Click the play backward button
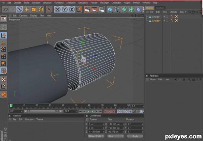Screen dimensions: 203x141 pos(88,111)
